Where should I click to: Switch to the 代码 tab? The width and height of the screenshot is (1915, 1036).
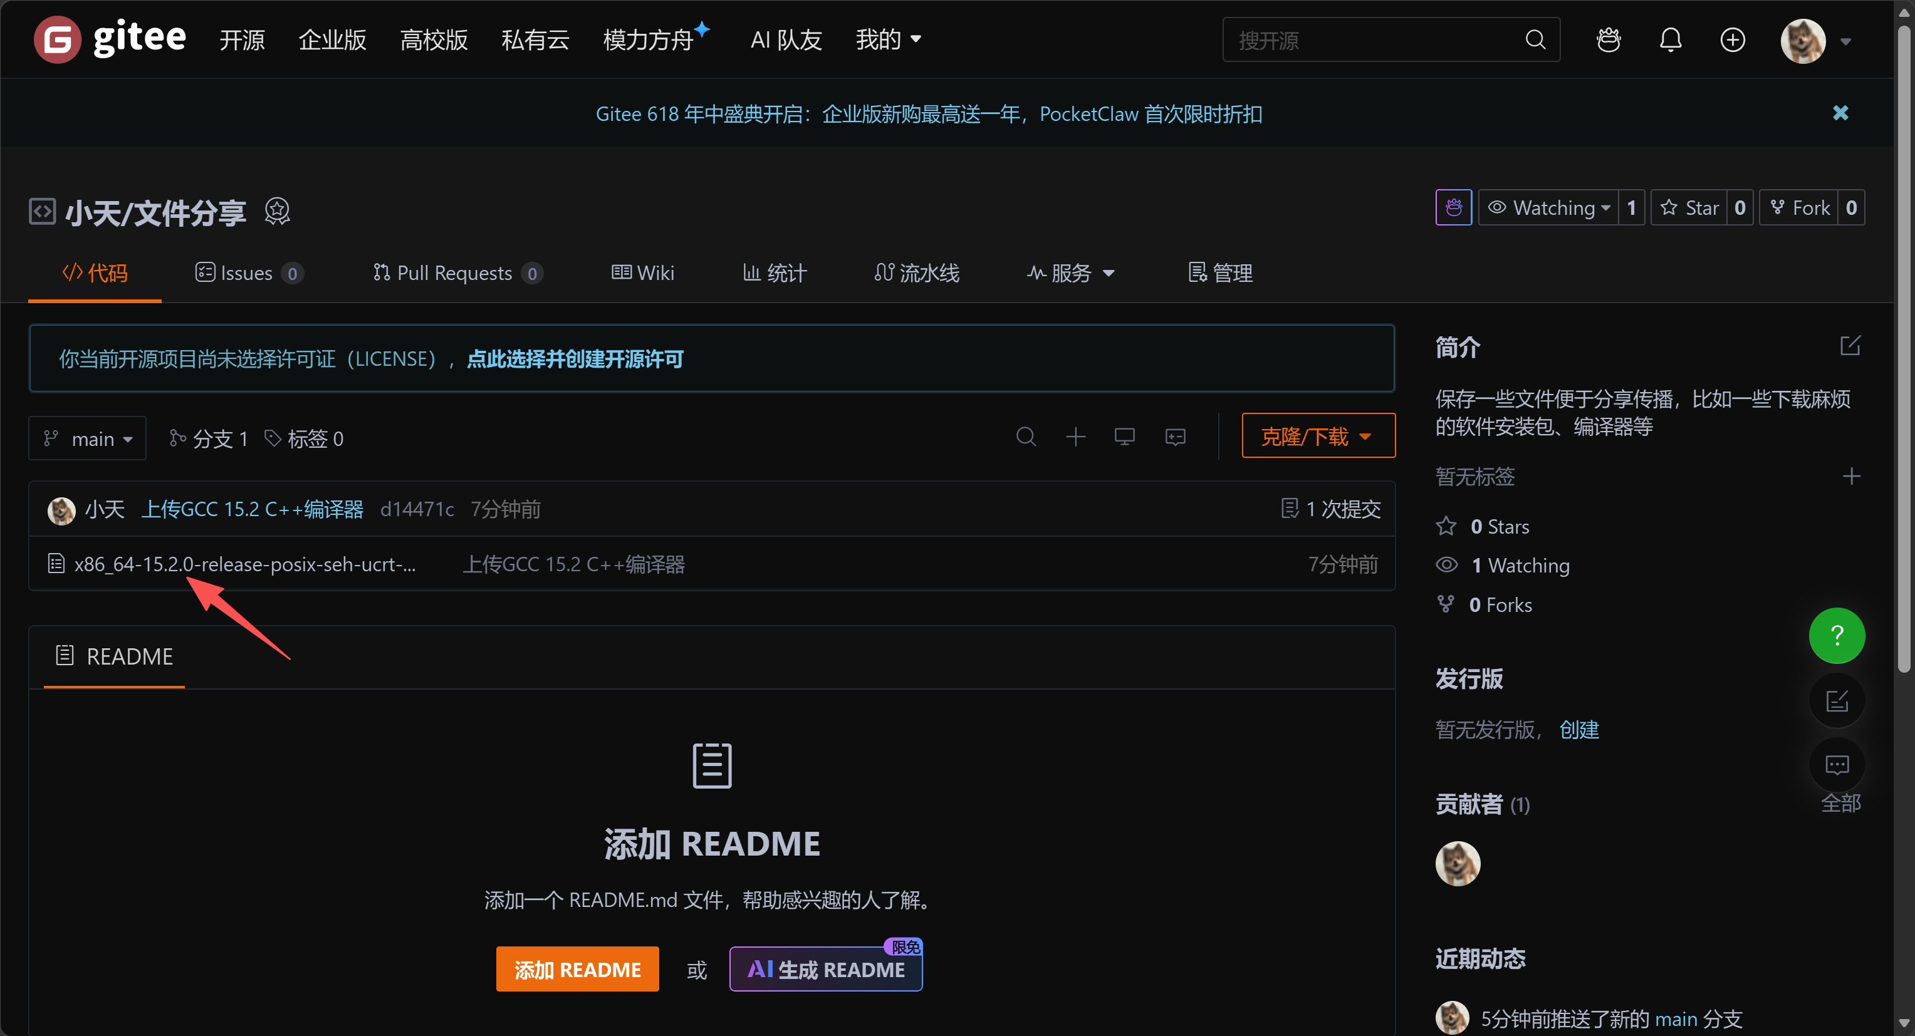point(95,272)
